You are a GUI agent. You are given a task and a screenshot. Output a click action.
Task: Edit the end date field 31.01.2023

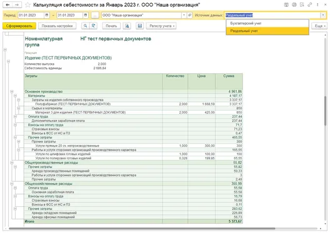click(x=70, y=15)
